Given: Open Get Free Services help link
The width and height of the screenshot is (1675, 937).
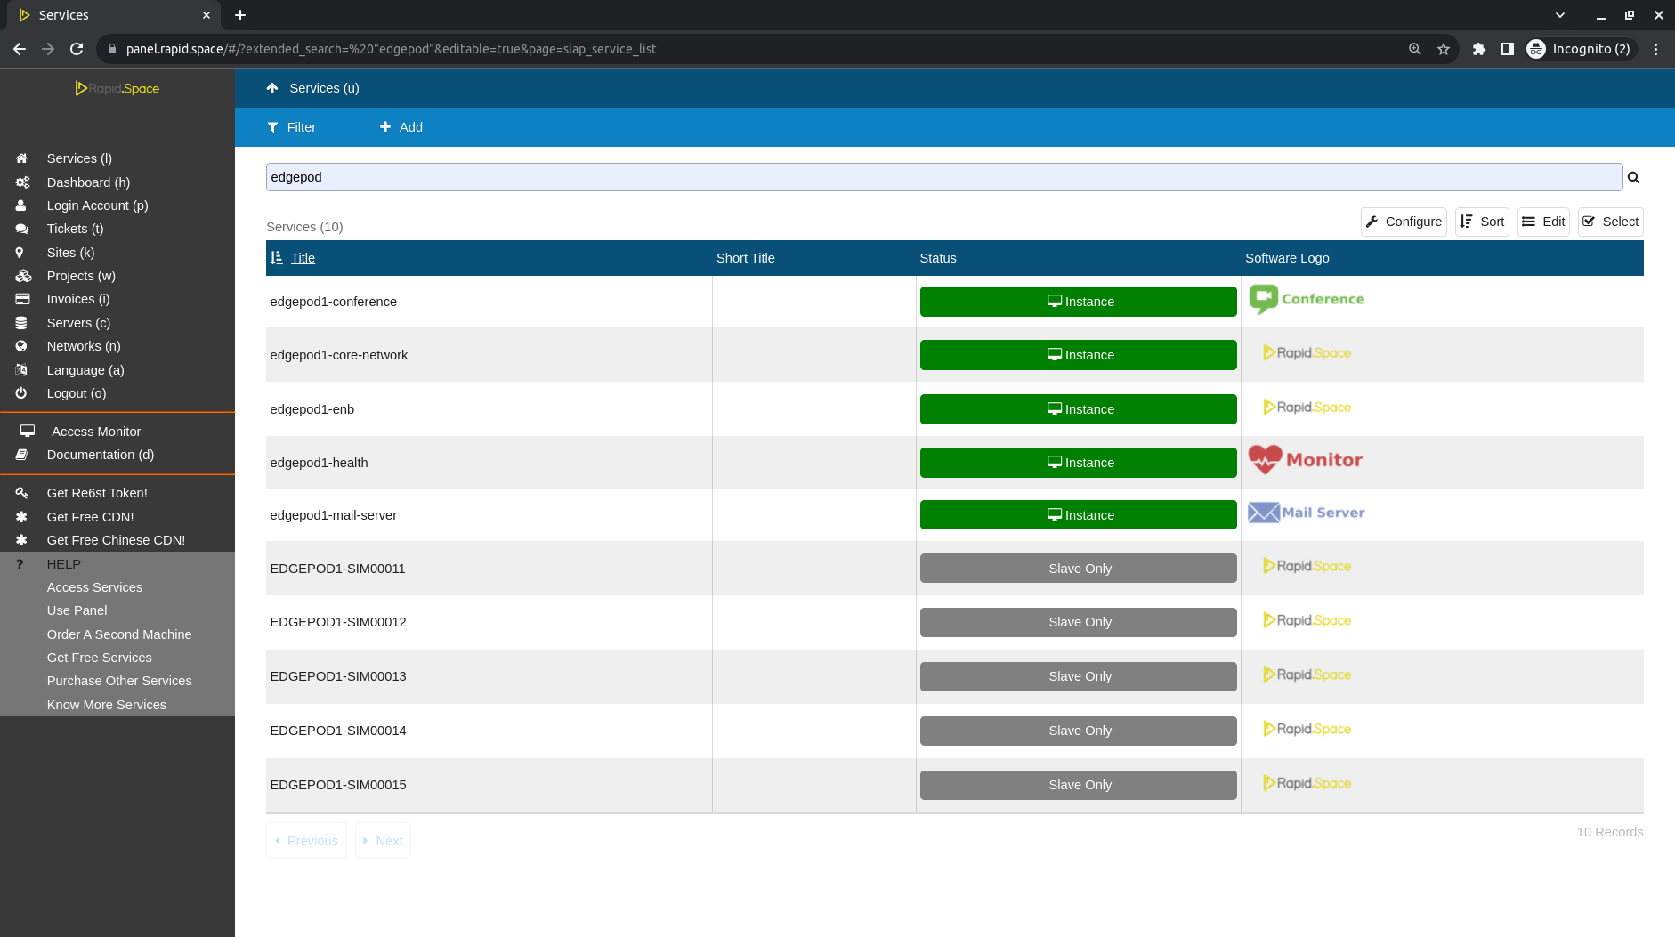Looking at the screenshot, I should [x=99, y=658].
